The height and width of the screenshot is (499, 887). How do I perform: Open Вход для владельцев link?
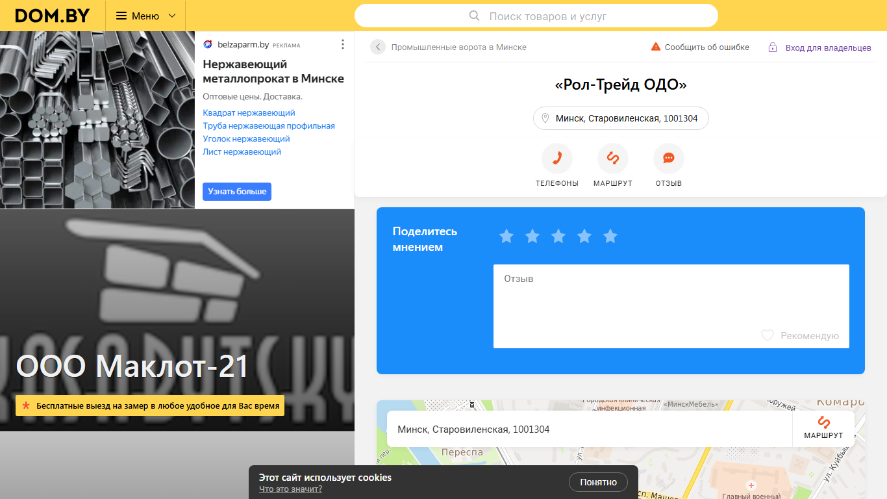coord(829,47)
